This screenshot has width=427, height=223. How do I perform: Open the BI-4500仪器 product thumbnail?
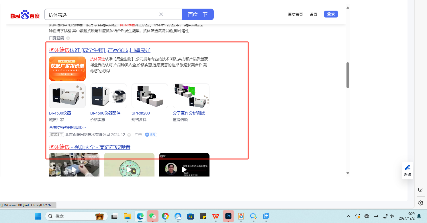67,96
